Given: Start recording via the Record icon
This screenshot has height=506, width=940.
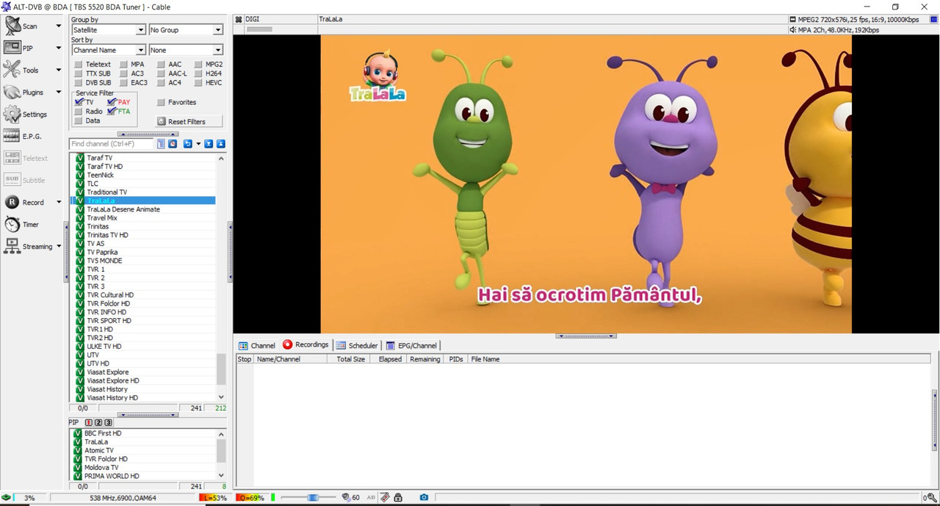Looking at the screenshot, I should coord(12,202).
